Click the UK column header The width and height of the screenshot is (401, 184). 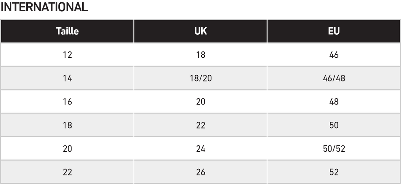click(x=200, y=31)
